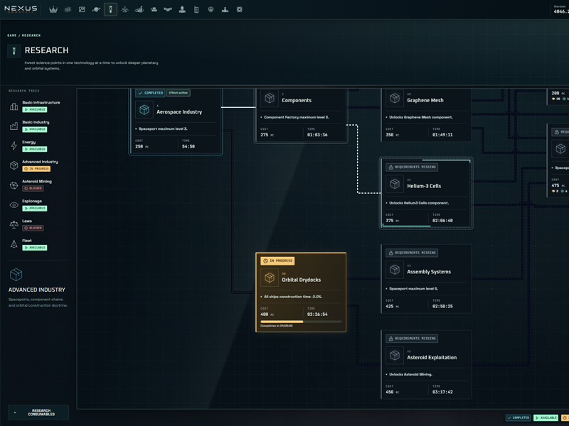Open the shield icon in top navigation
The width and height of the screenshot is (569, 426).
pos(211,10)
